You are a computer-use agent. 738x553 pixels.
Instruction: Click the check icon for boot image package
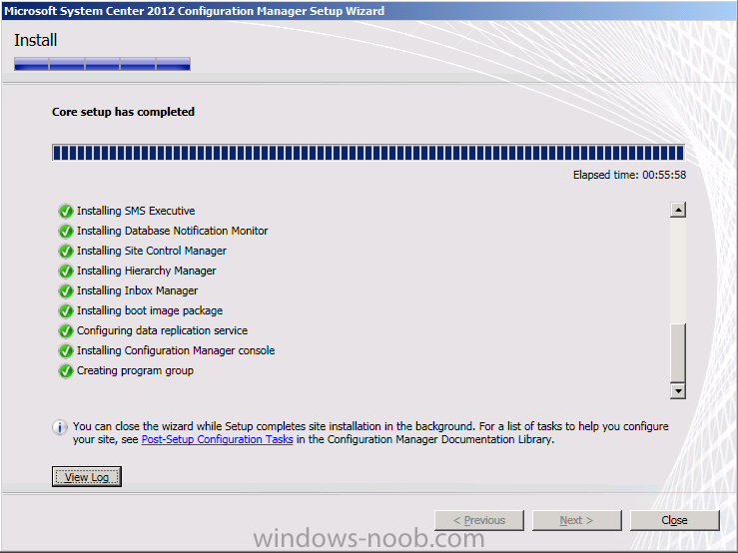(x=66, y=311)
